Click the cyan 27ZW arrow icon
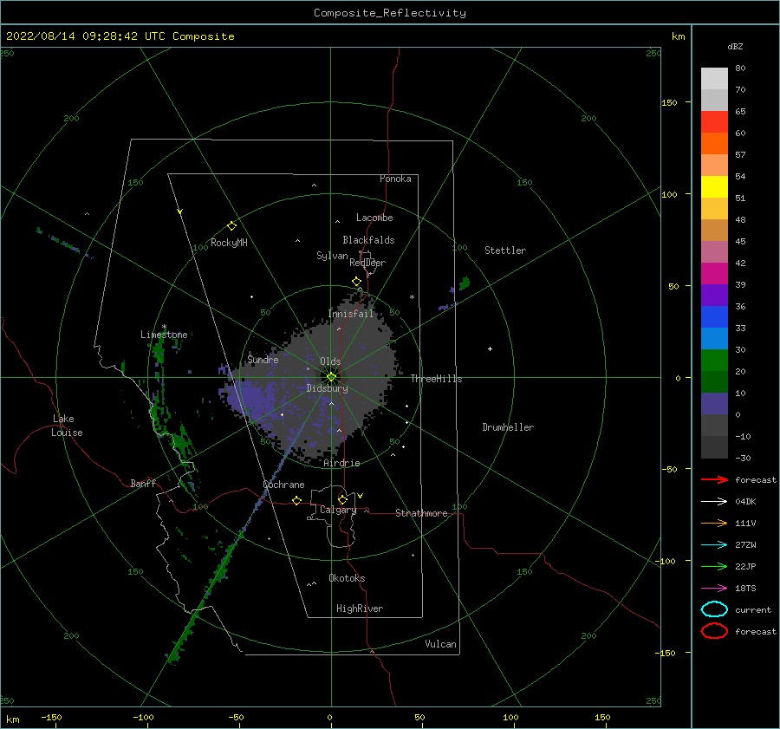Viewport: 780px width, 729px height. click(714, 545)
